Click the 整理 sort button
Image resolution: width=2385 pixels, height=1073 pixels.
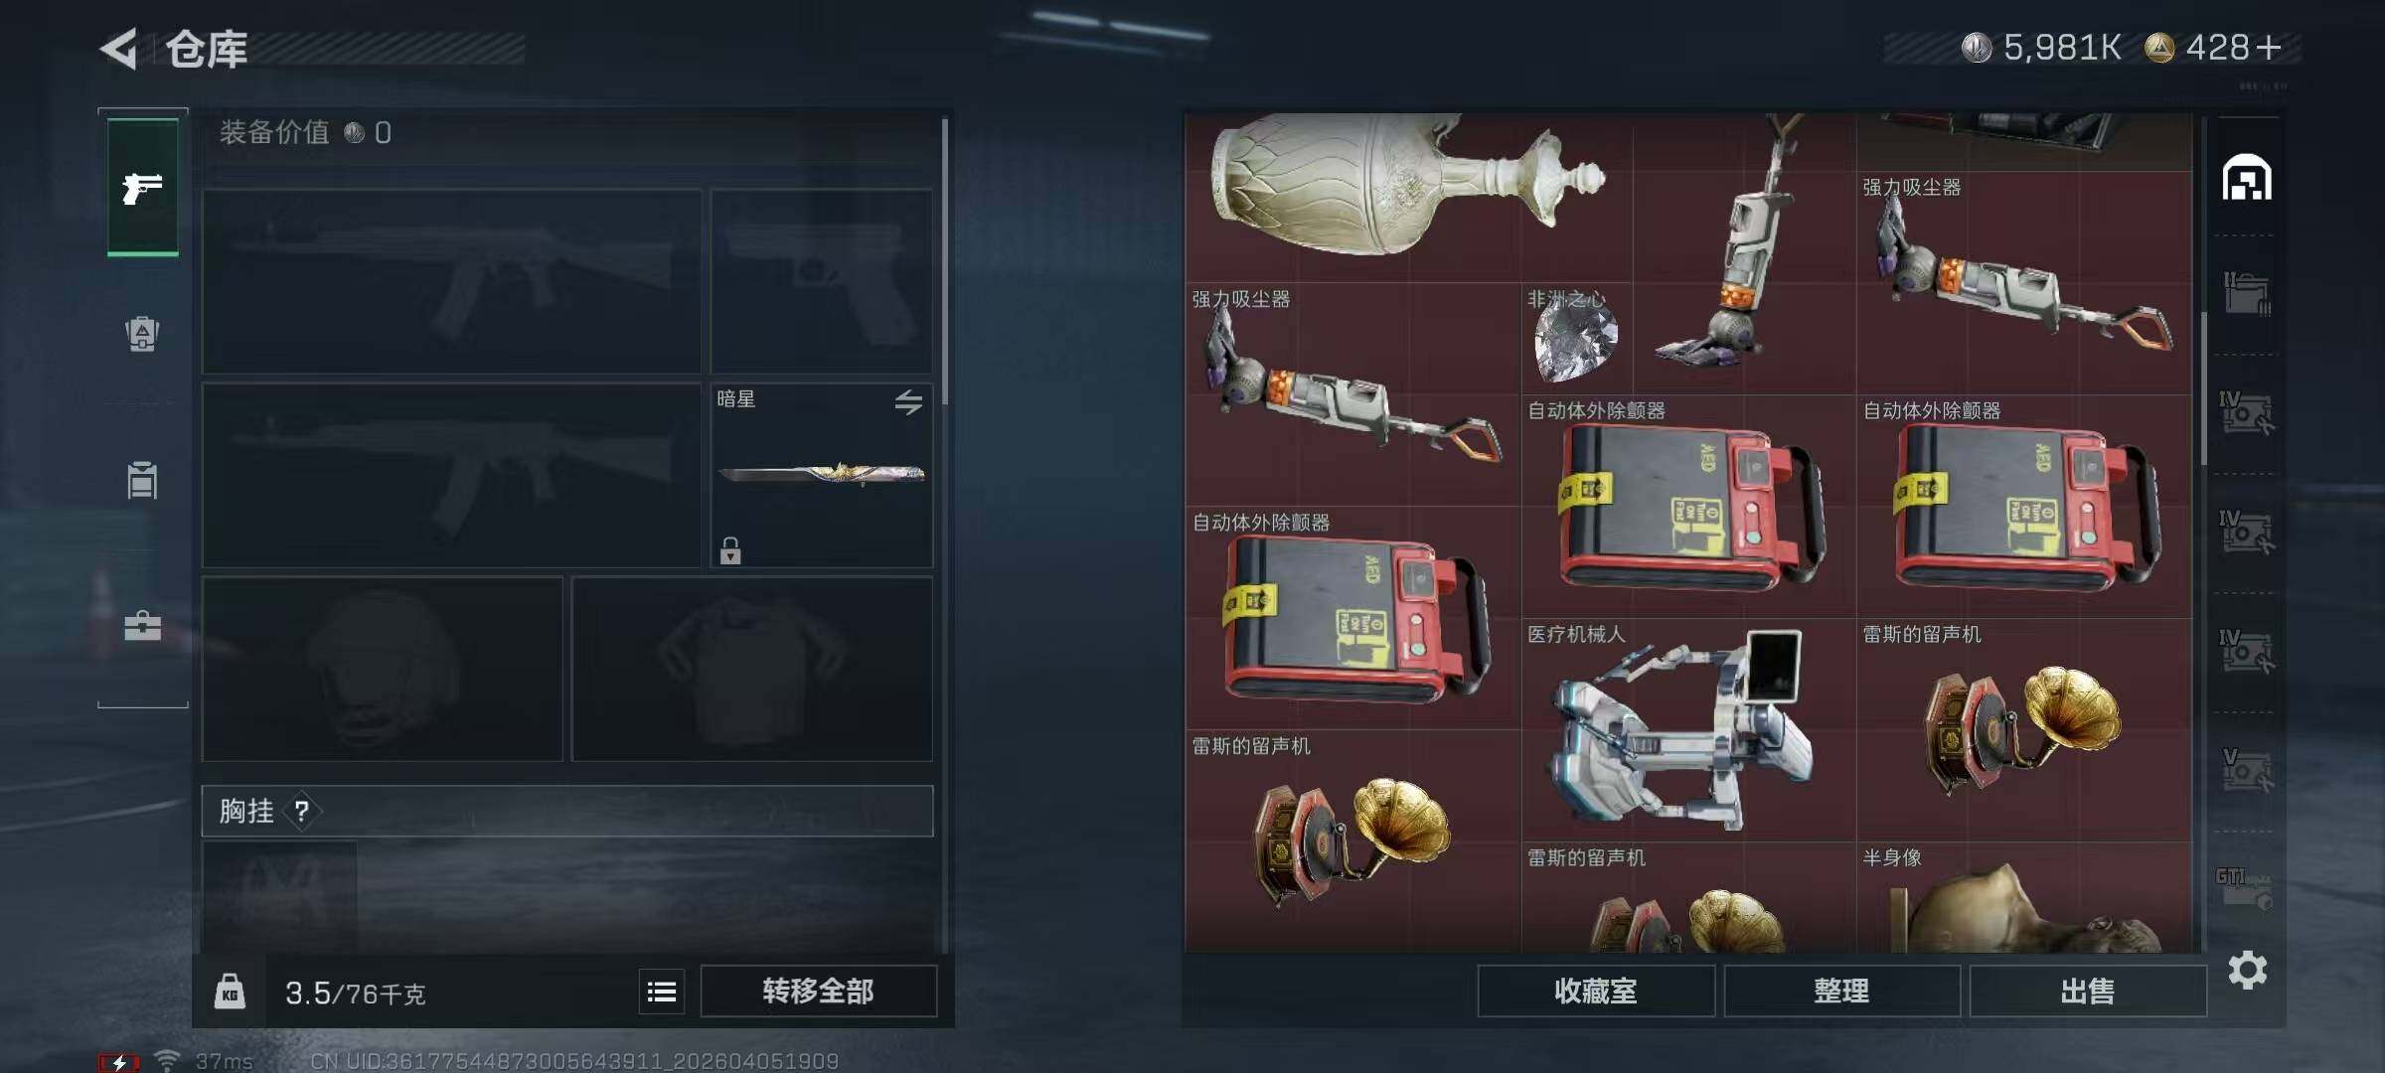click(1841, 992)
